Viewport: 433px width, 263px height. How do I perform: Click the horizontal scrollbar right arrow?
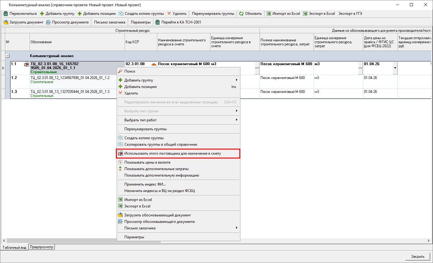pyautogui.click(x=429, y=240)
